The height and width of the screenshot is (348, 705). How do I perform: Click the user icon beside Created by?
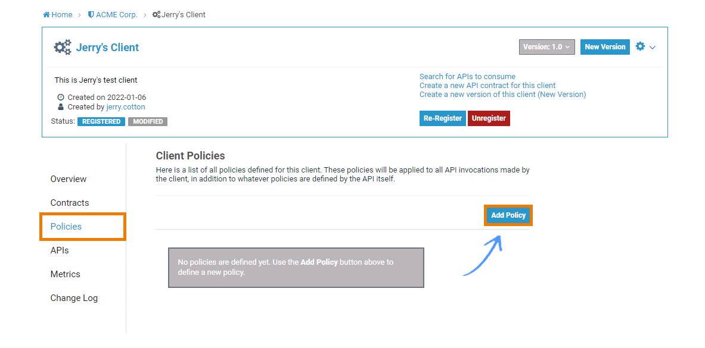click(61, 107)
